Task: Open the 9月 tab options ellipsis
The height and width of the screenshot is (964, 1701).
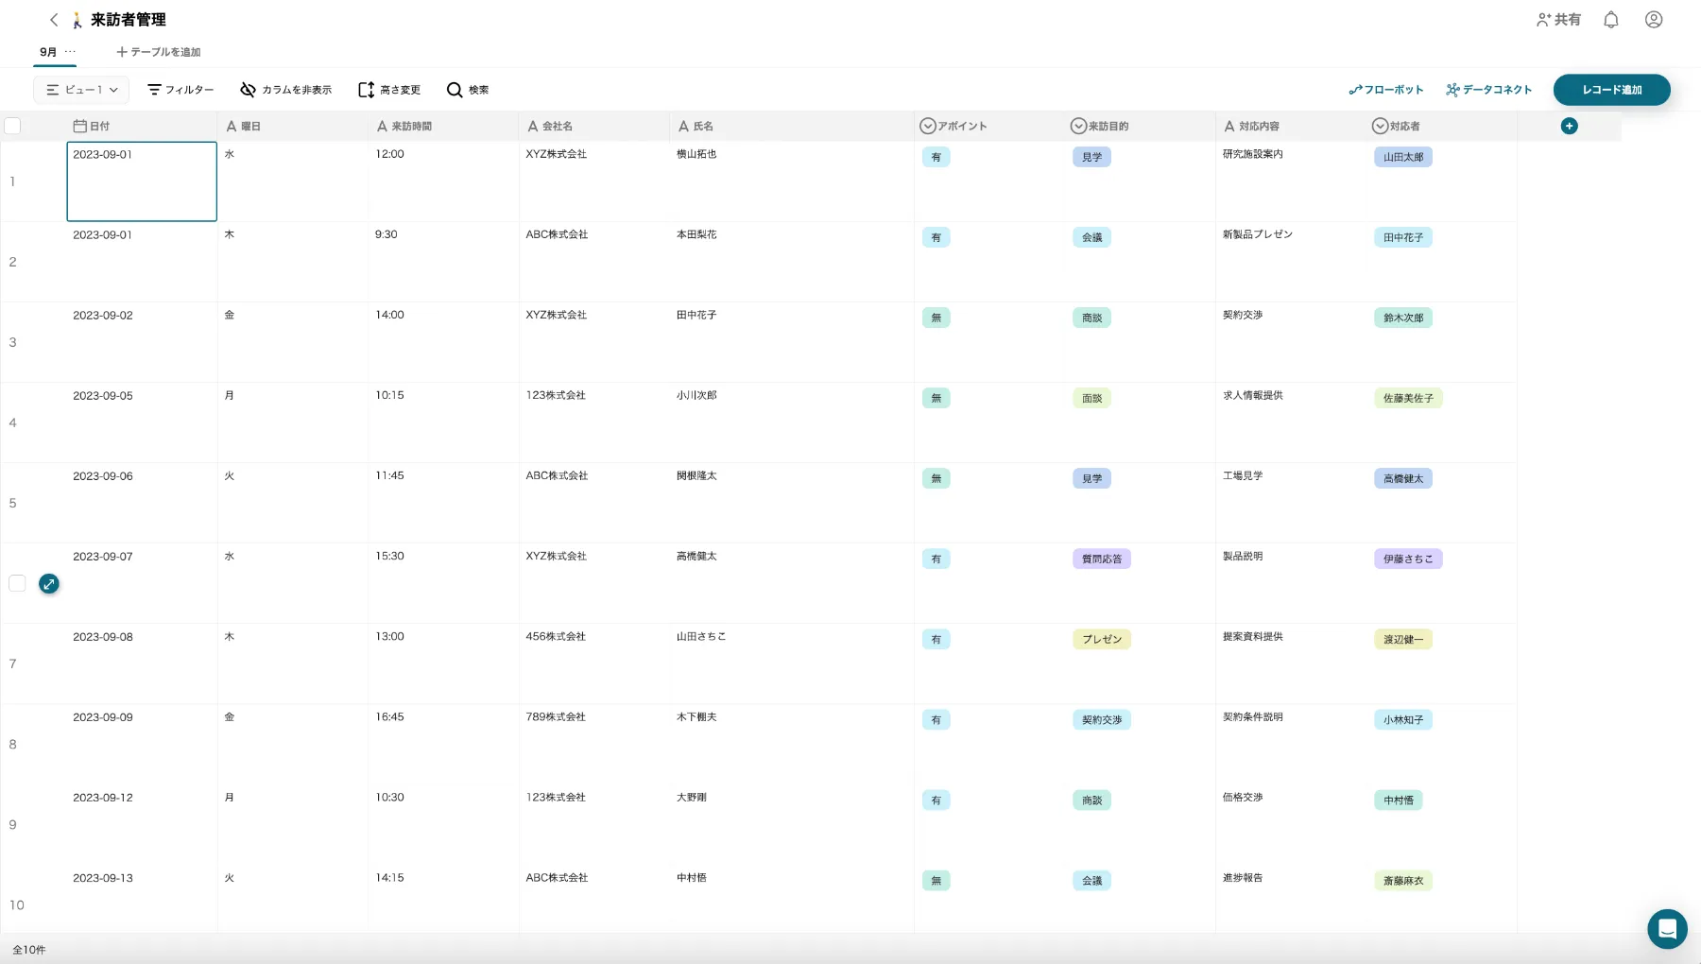Action: point(70,51)
